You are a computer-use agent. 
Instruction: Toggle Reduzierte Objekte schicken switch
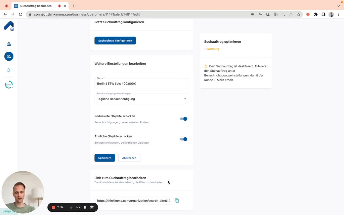click(183, 119)
